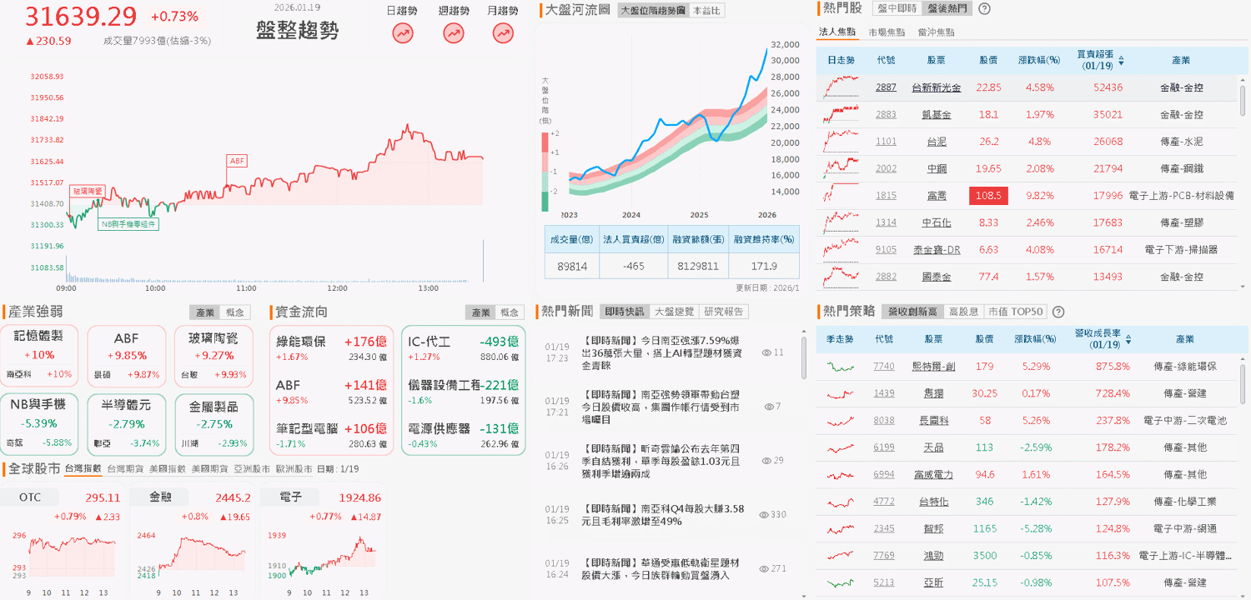The image size is (1251, 600).
Task: Toggle 概念 in 產業強弱 section
Action: coord(235,312)
